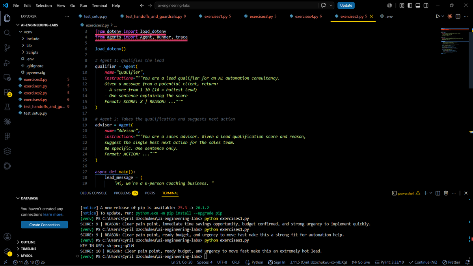Toggle the bottom panel visibility
The height and width of the screenshot is (266, 473).
pos(418,6)
